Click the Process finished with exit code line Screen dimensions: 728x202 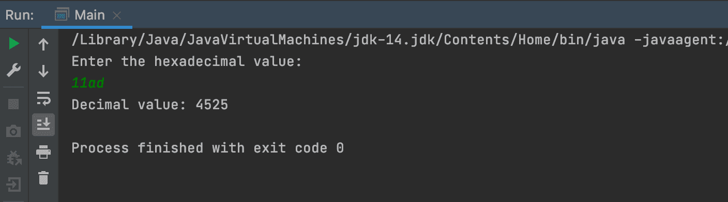coord(208,148)
